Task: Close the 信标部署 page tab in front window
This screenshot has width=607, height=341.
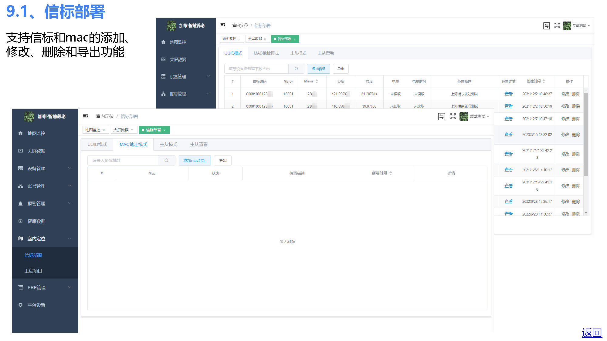Action: click(x=164, y=130)
